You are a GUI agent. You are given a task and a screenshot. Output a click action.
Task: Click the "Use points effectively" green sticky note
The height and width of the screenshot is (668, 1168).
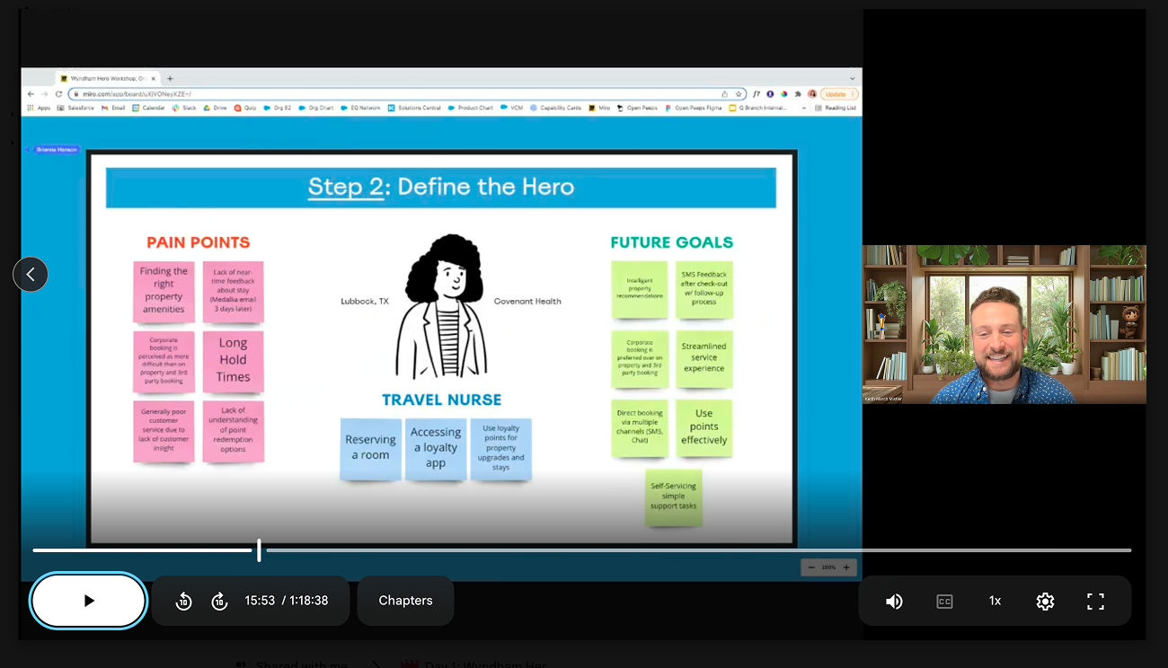point(703,427)
